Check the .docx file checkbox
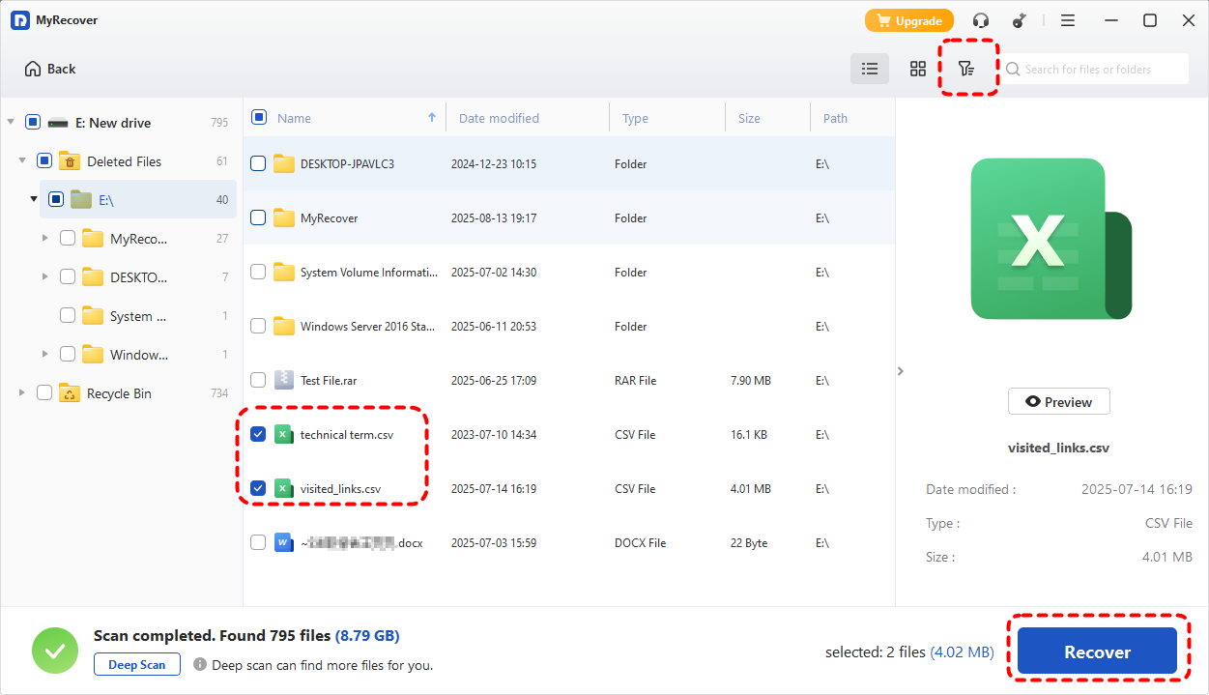The width and height of the screenshot is (1209, 695). click(258, 542)
